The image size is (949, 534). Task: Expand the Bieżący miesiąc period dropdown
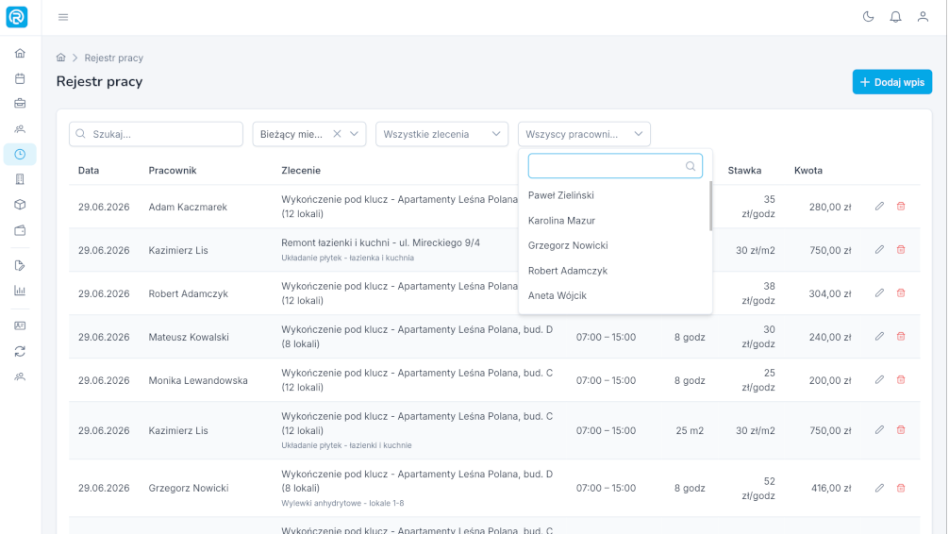pyautogui.click(x=354, y=134)
